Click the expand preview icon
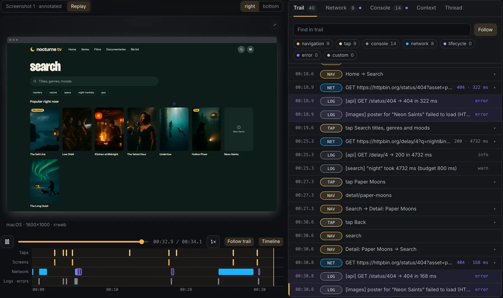Image resolution: width=503 pixels, height=298 pixels. [275, 25]
